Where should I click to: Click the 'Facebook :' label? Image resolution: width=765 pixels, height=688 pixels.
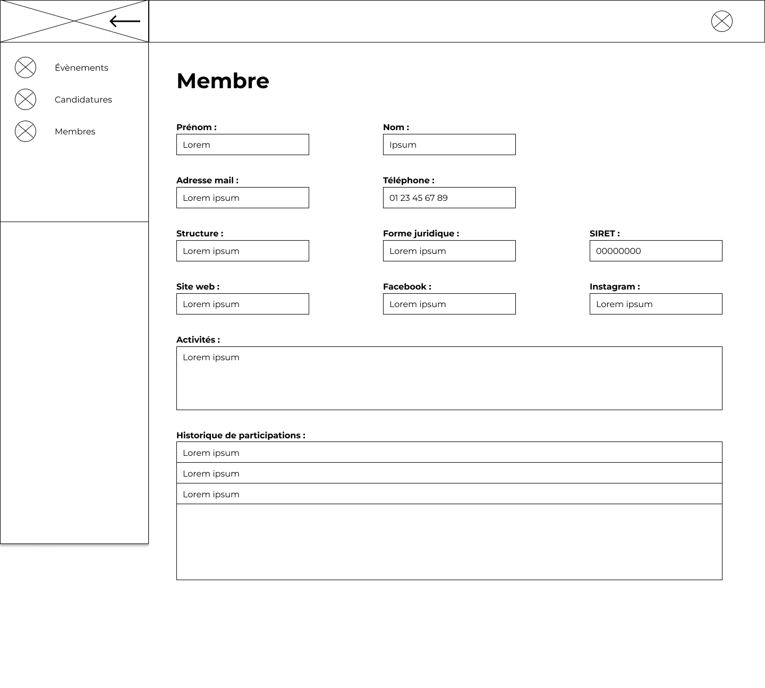tap(407, 286)
